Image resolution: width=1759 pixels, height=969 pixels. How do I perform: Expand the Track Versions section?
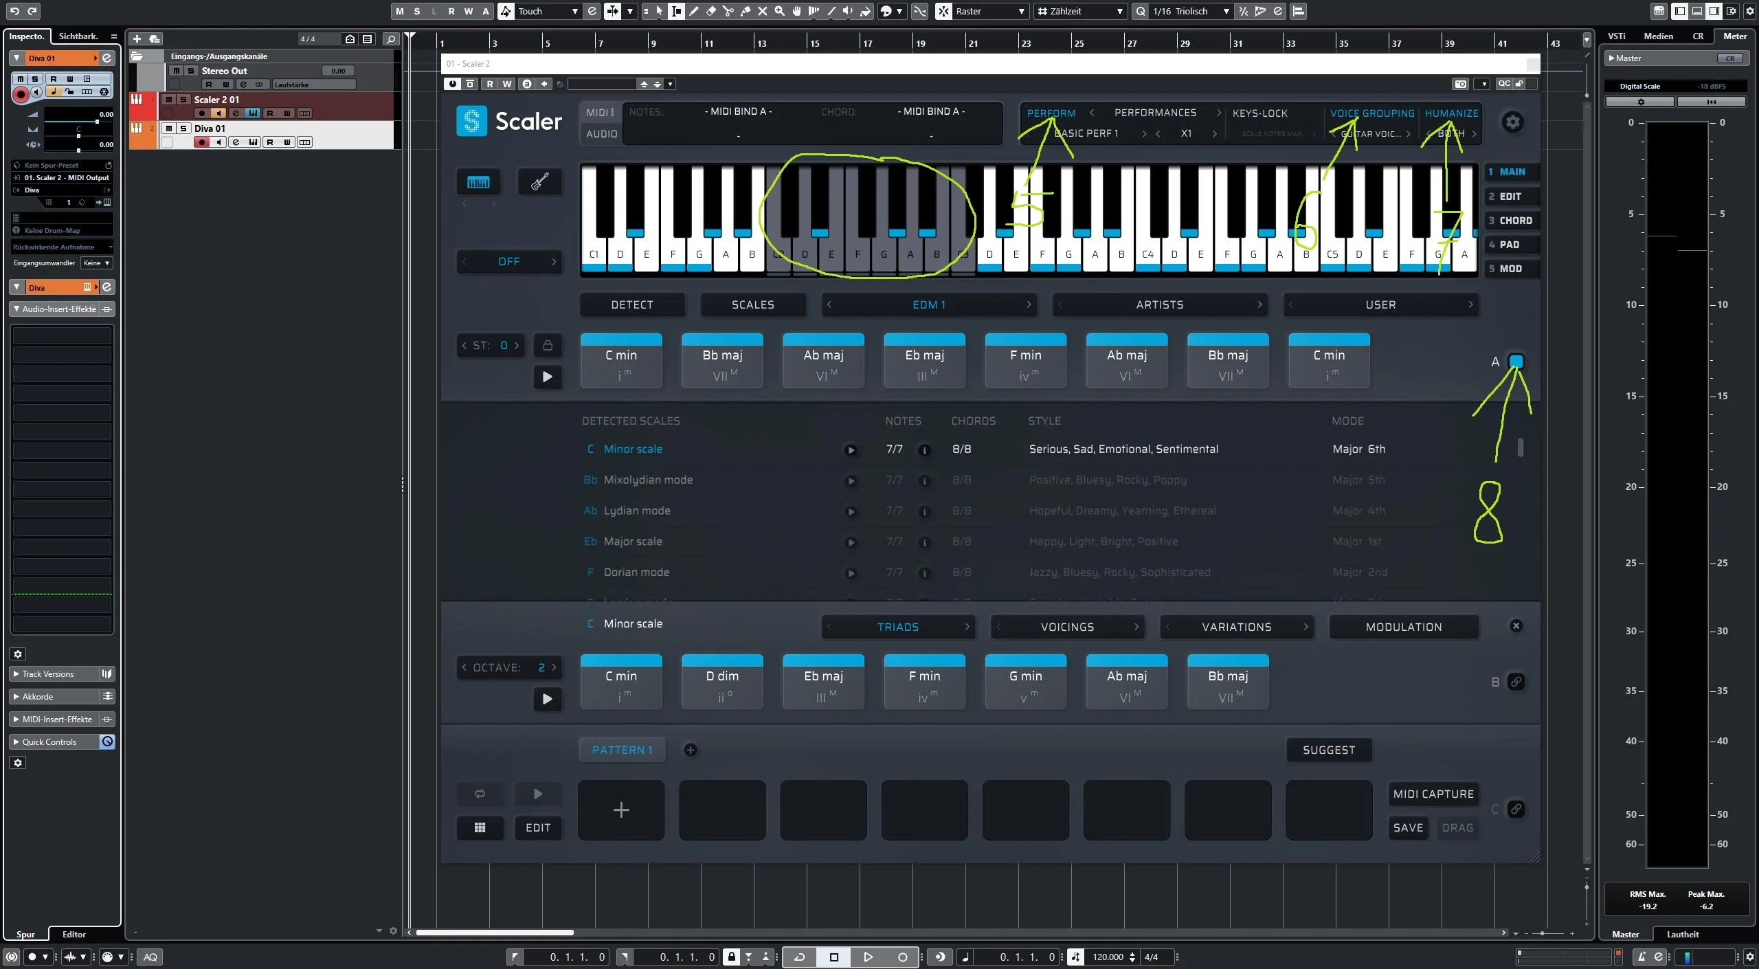55,674
